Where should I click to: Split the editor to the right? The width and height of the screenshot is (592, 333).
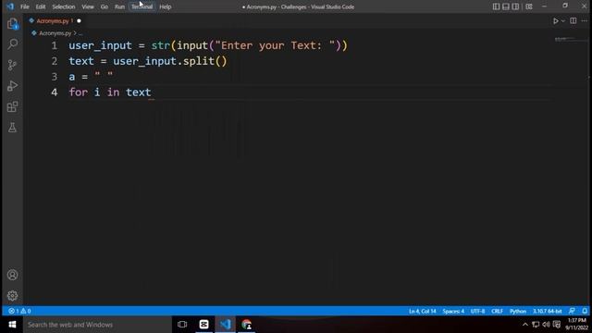[x=573, y=20]
